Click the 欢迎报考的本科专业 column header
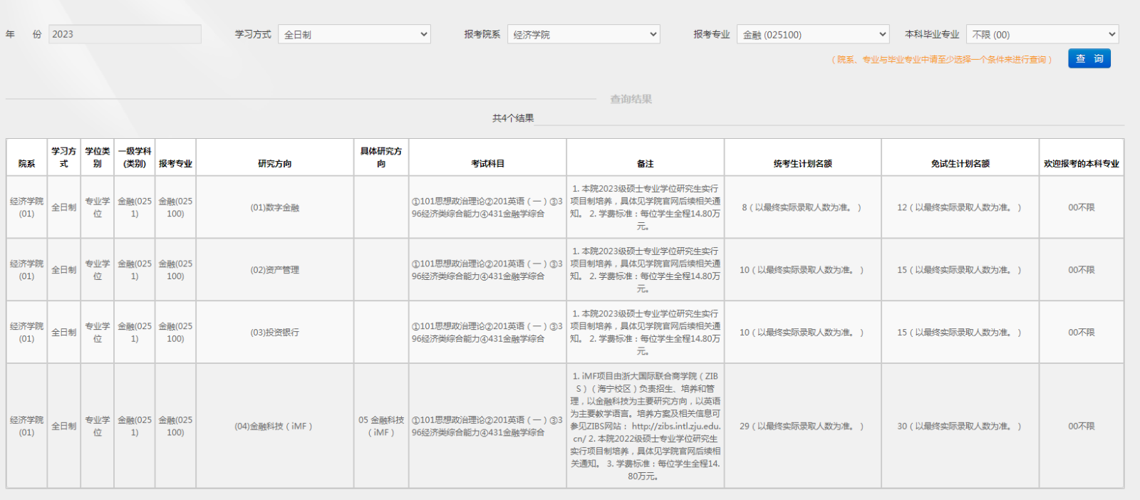Image resolution: width=1140 pixels, height=500 pixels. (x=1082, y=157)
